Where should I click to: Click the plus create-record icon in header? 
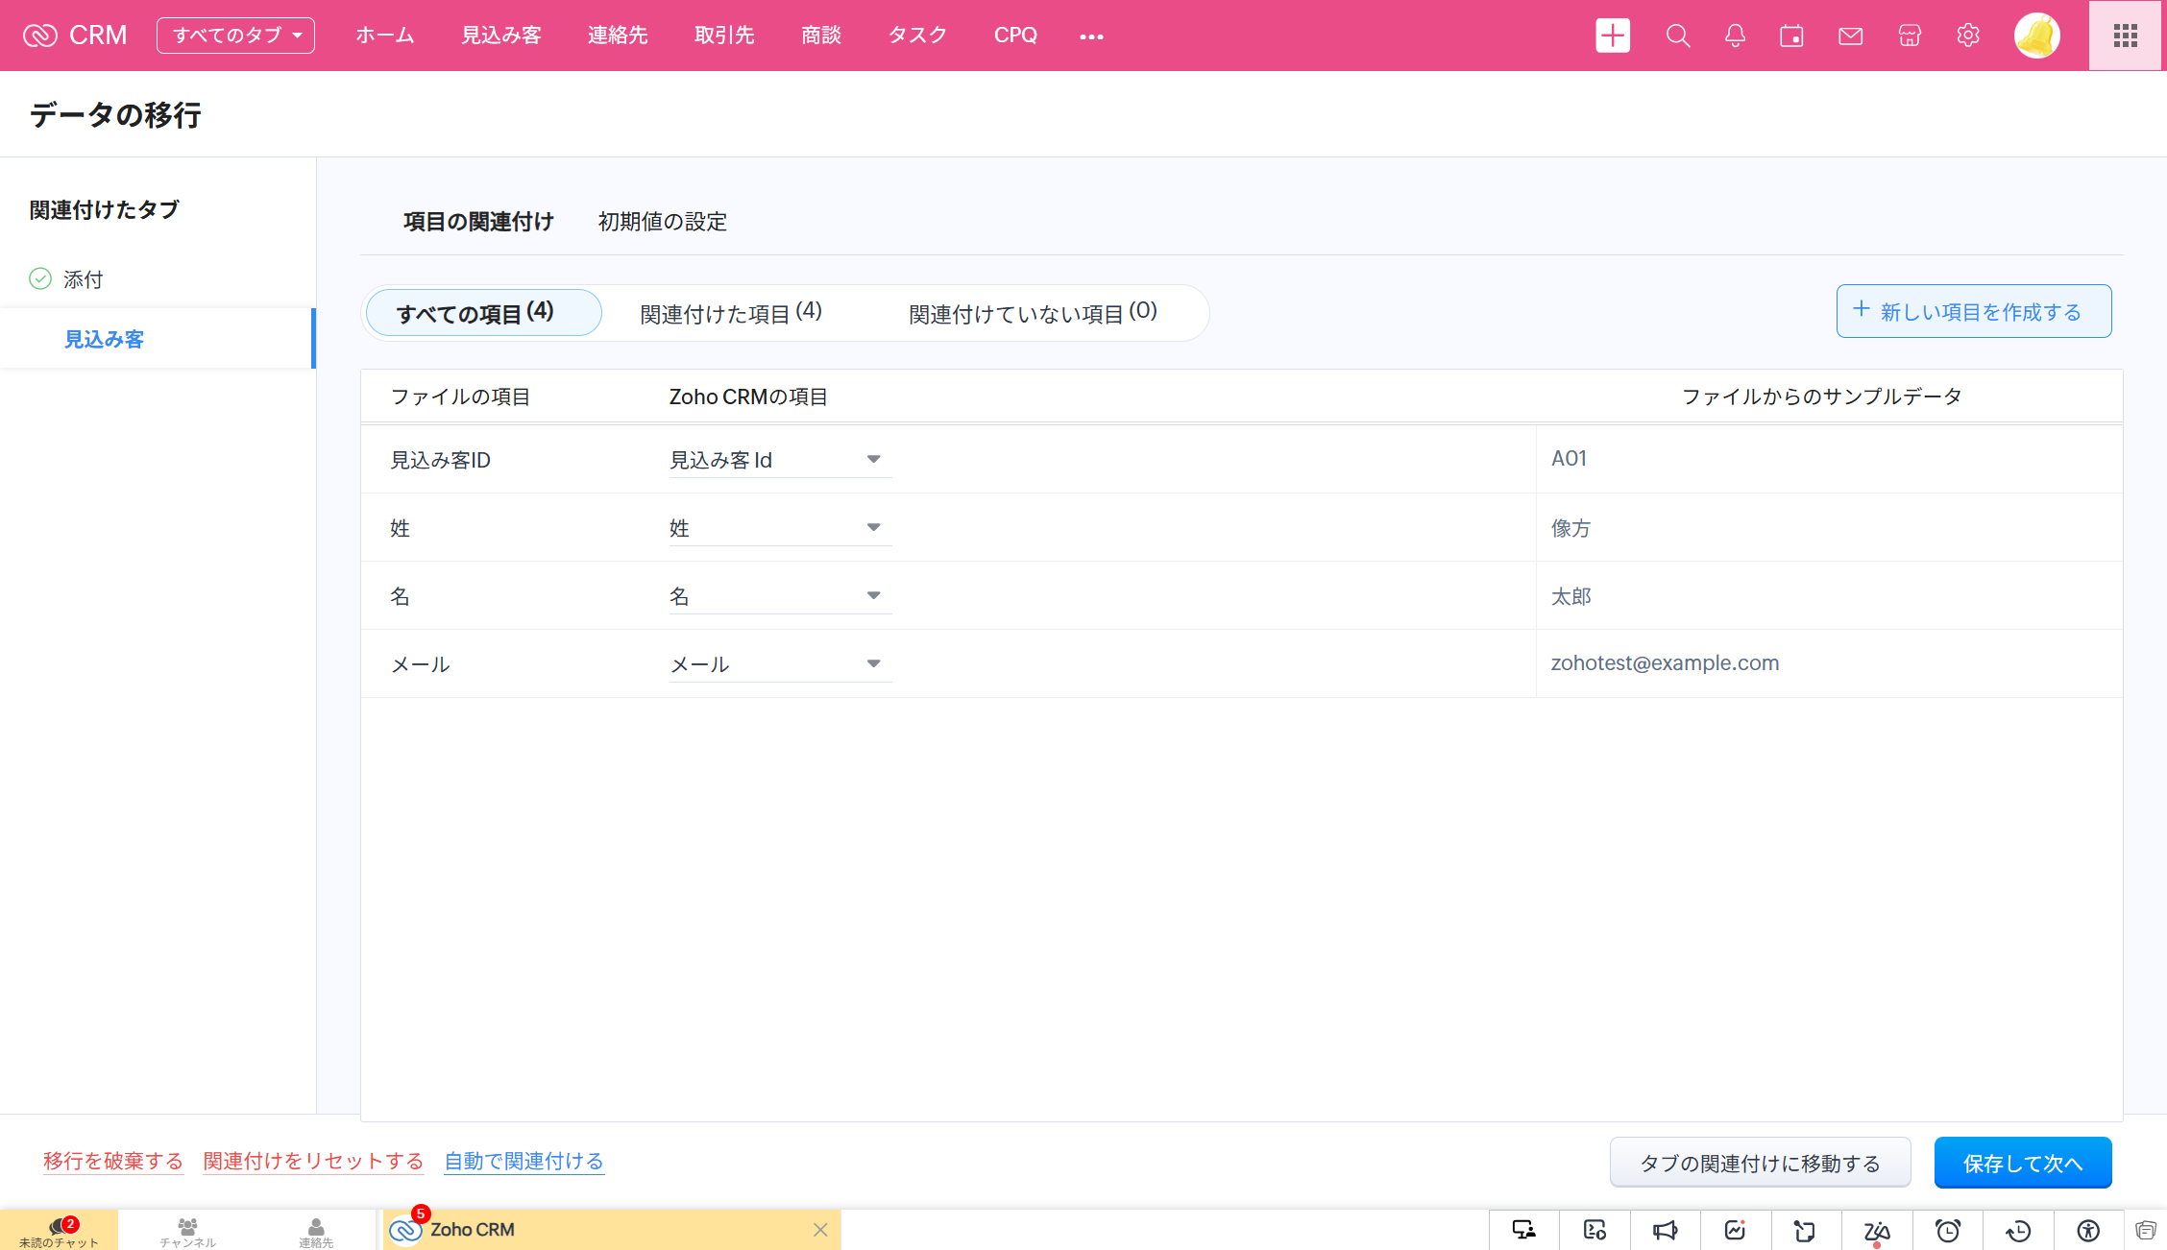pyautogui.click(x=1613, y=36)
